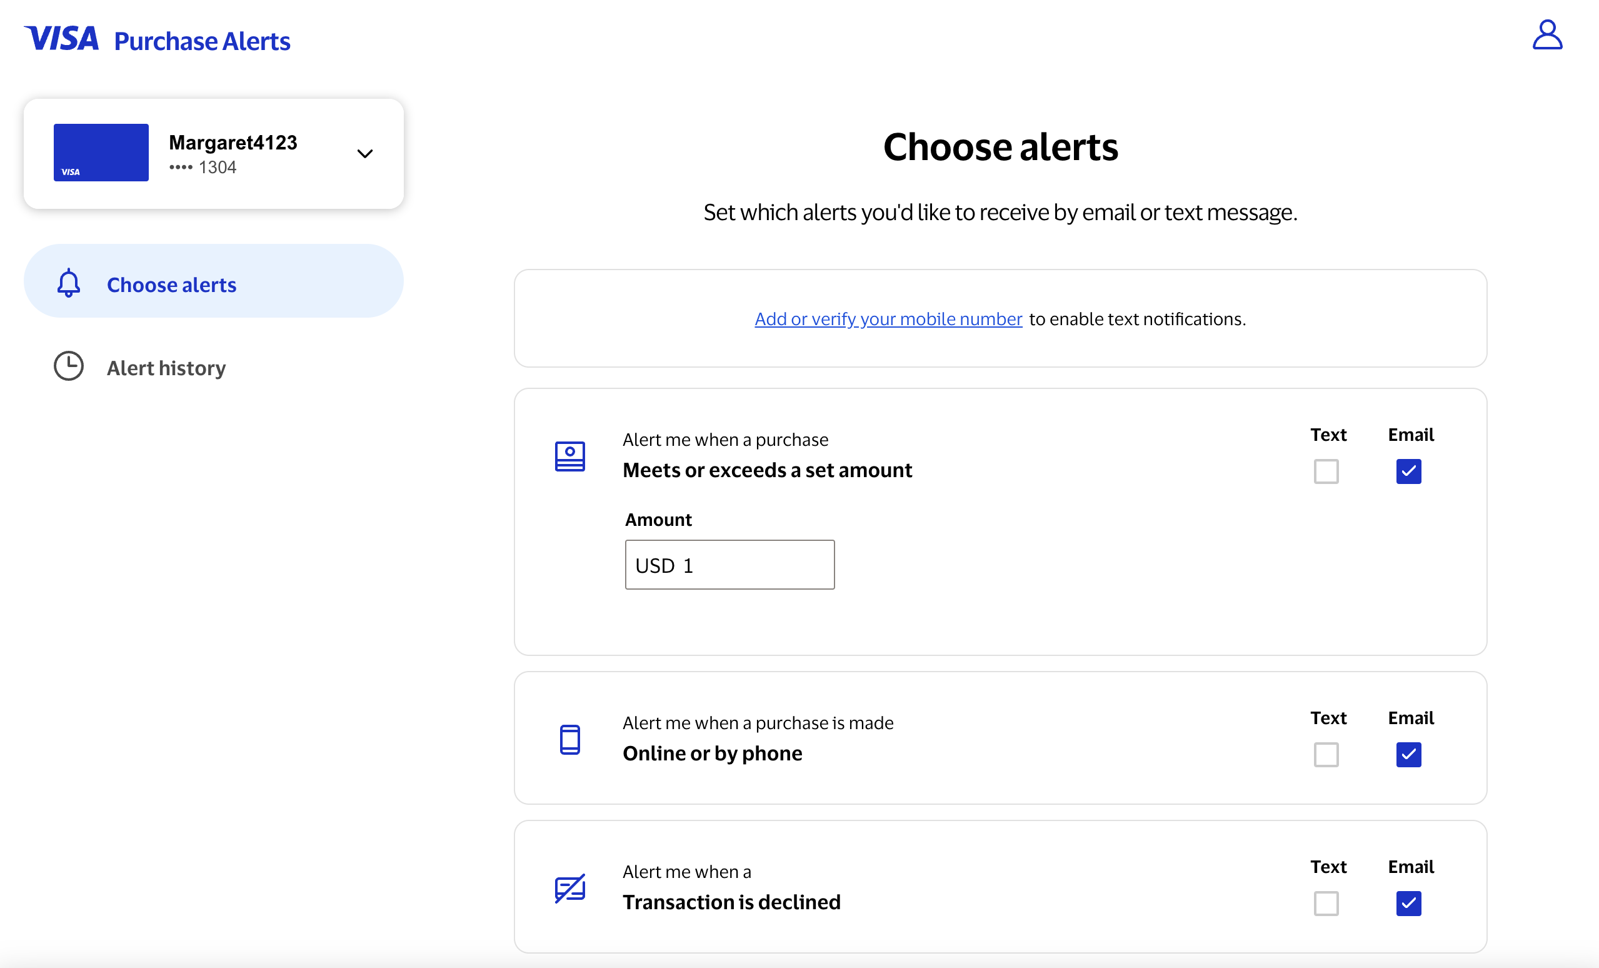Click the clock icon beside Alert history
Viewport: 1599px width, 968px height.
[69, 366]
